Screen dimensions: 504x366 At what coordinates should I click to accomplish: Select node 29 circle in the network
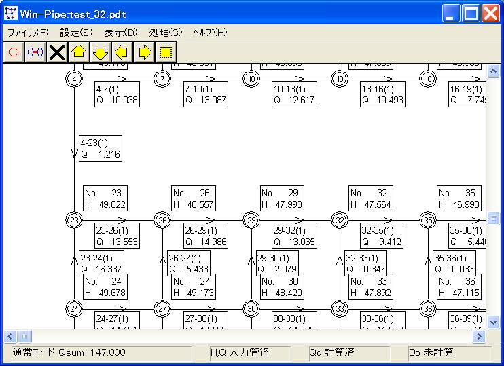[251, 221]
